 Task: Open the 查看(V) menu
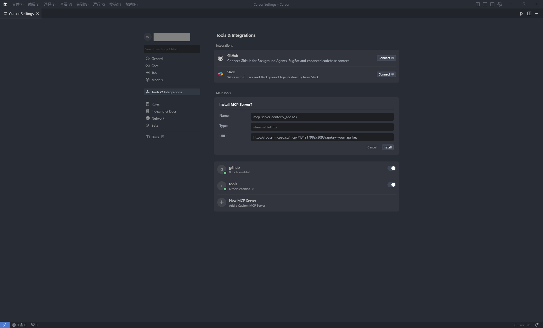(66, 4)
